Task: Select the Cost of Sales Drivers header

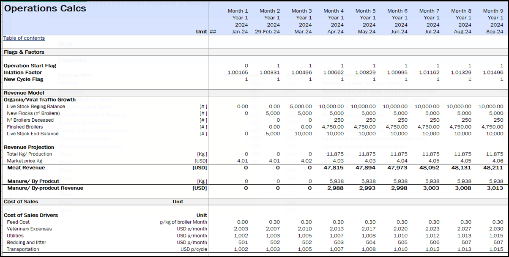Action: point(31,215)
